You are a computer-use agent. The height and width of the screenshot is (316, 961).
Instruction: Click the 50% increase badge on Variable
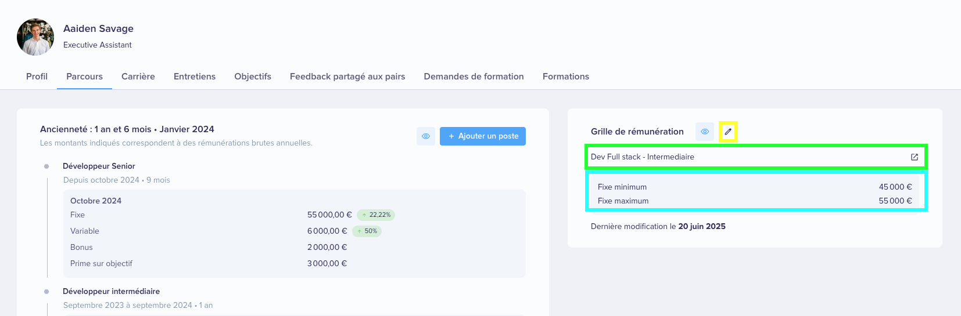pyautogui.click(x=367, y=231)
